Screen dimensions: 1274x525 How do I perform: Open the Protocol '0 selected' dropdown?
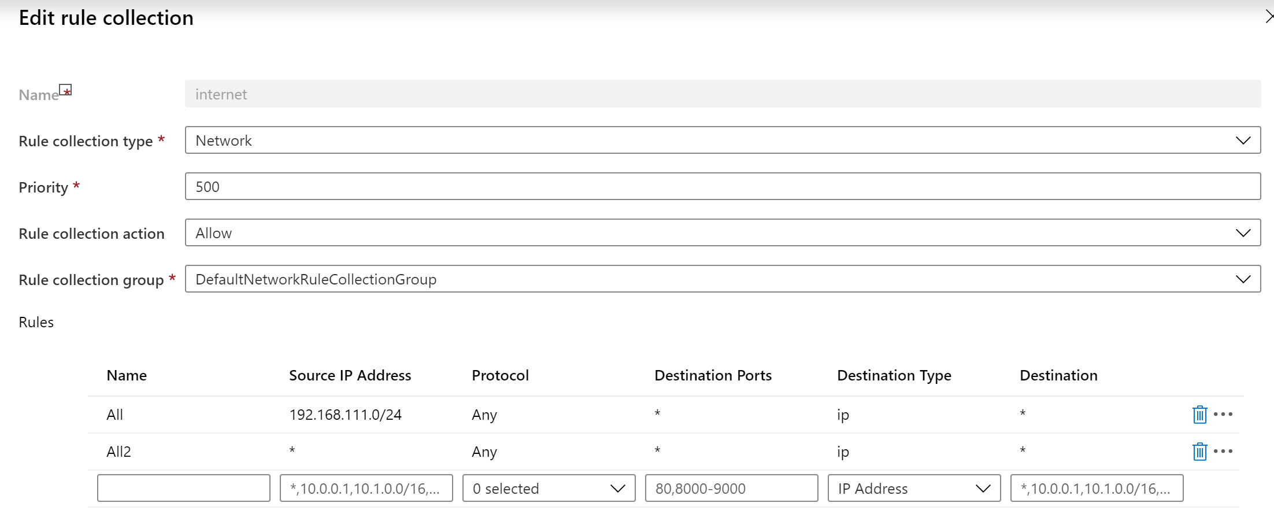(549, 489)
